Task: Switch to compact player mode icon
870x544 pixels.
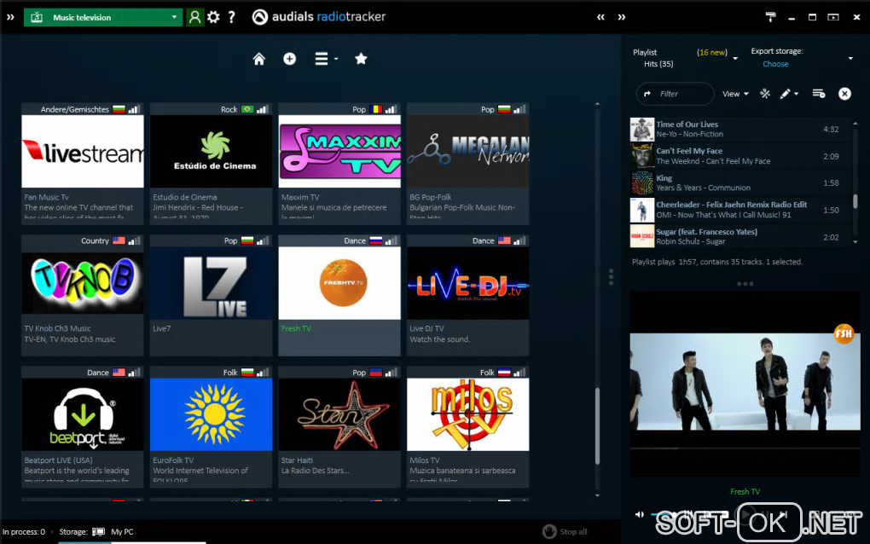Action: pos(833,17)
